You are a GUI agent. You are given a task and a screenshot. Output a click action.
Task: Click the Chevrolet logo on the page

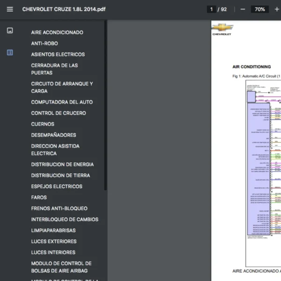pyautogui.click(x=222, y=30)
